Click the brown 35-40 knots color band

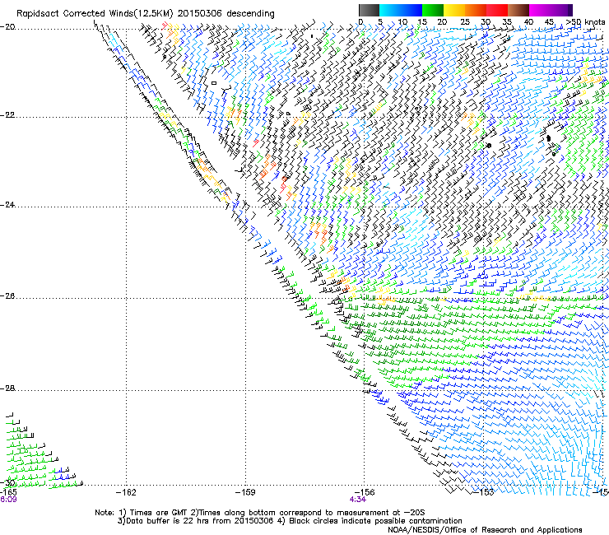tap(518, 10)
